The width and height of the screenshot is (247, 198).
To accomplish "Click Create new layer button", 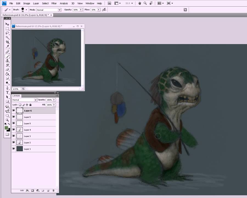I will [48, 191].
